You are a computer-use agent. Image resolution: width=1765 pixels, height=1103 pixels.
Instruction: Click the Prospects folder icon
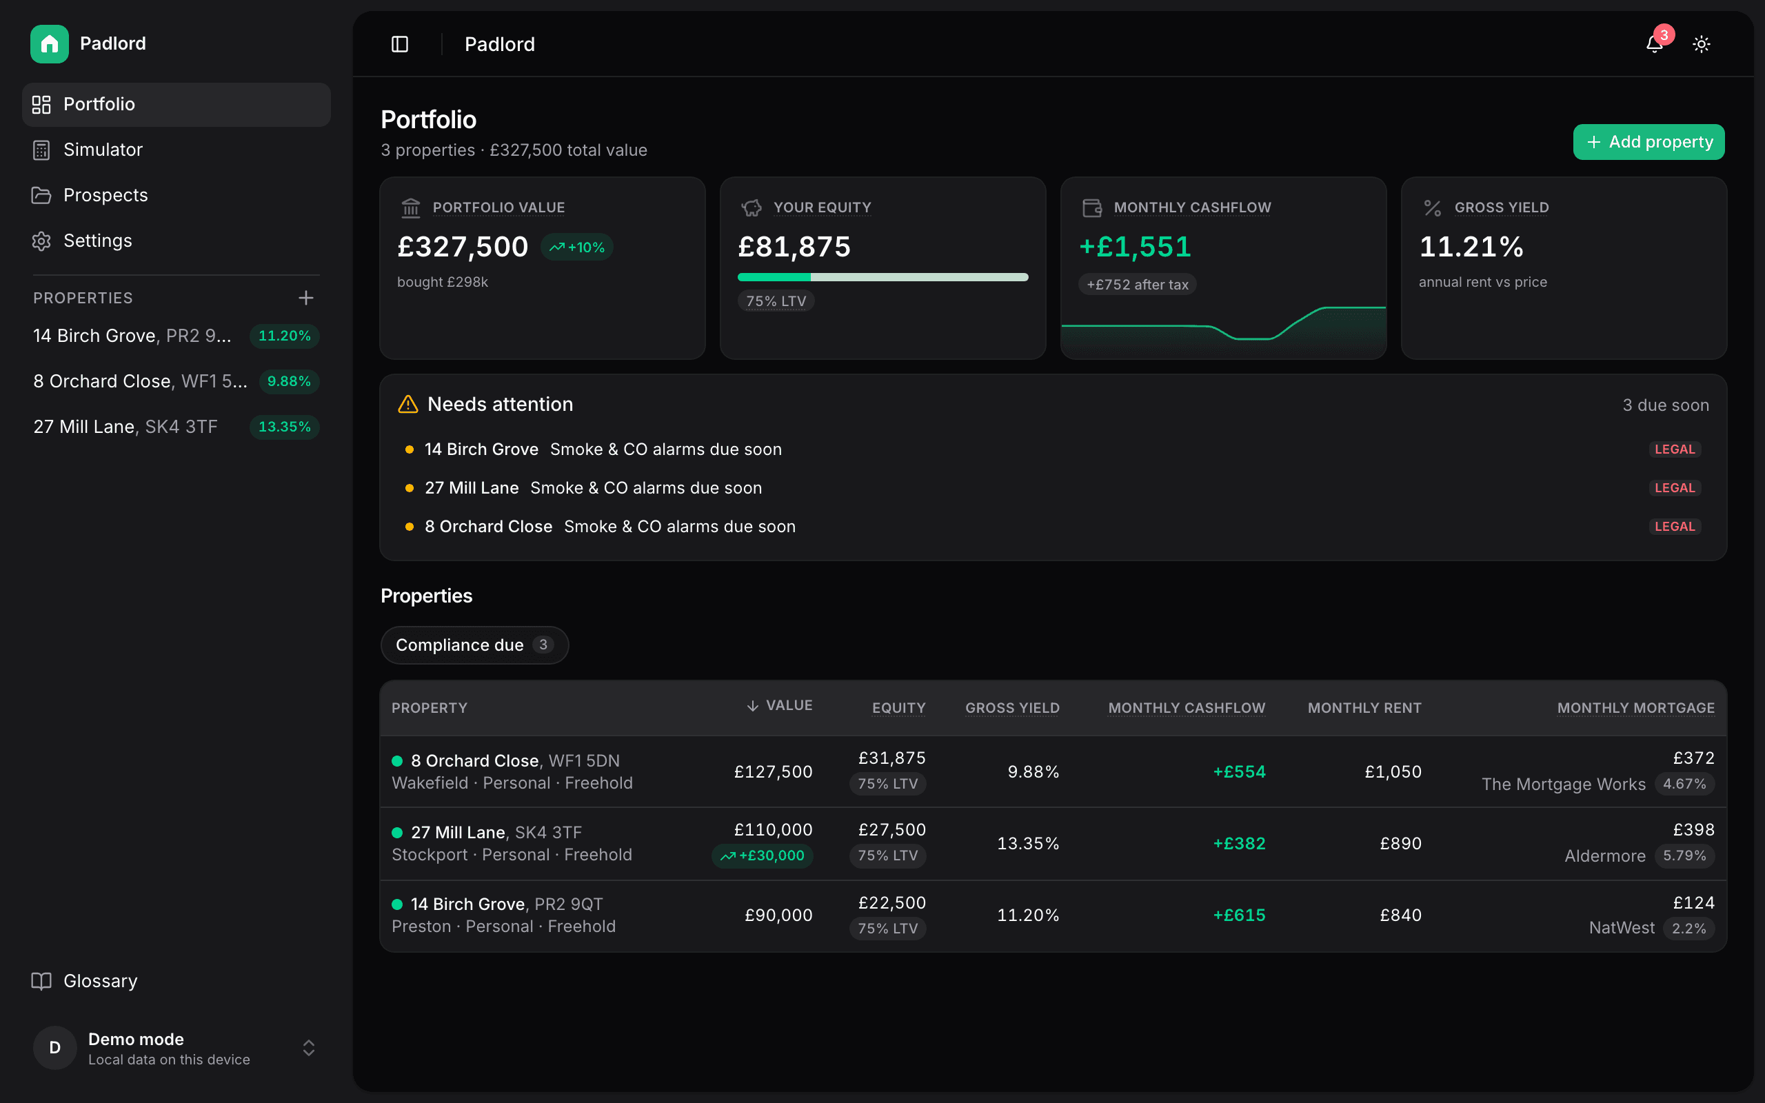(41, 196)
